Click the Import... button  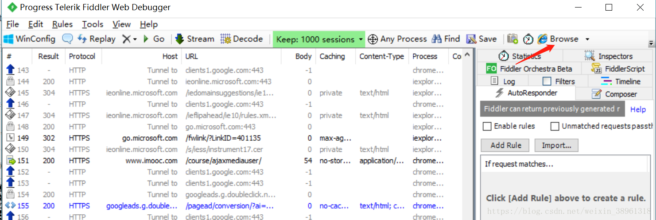[556, 145]
